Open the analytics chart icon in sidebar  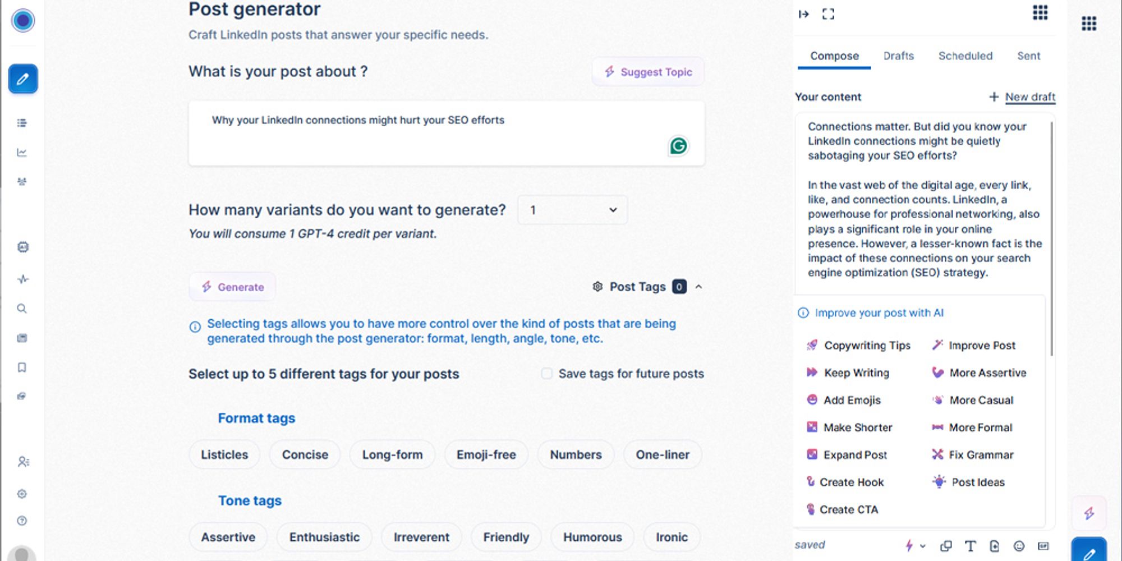pos(22,153)
